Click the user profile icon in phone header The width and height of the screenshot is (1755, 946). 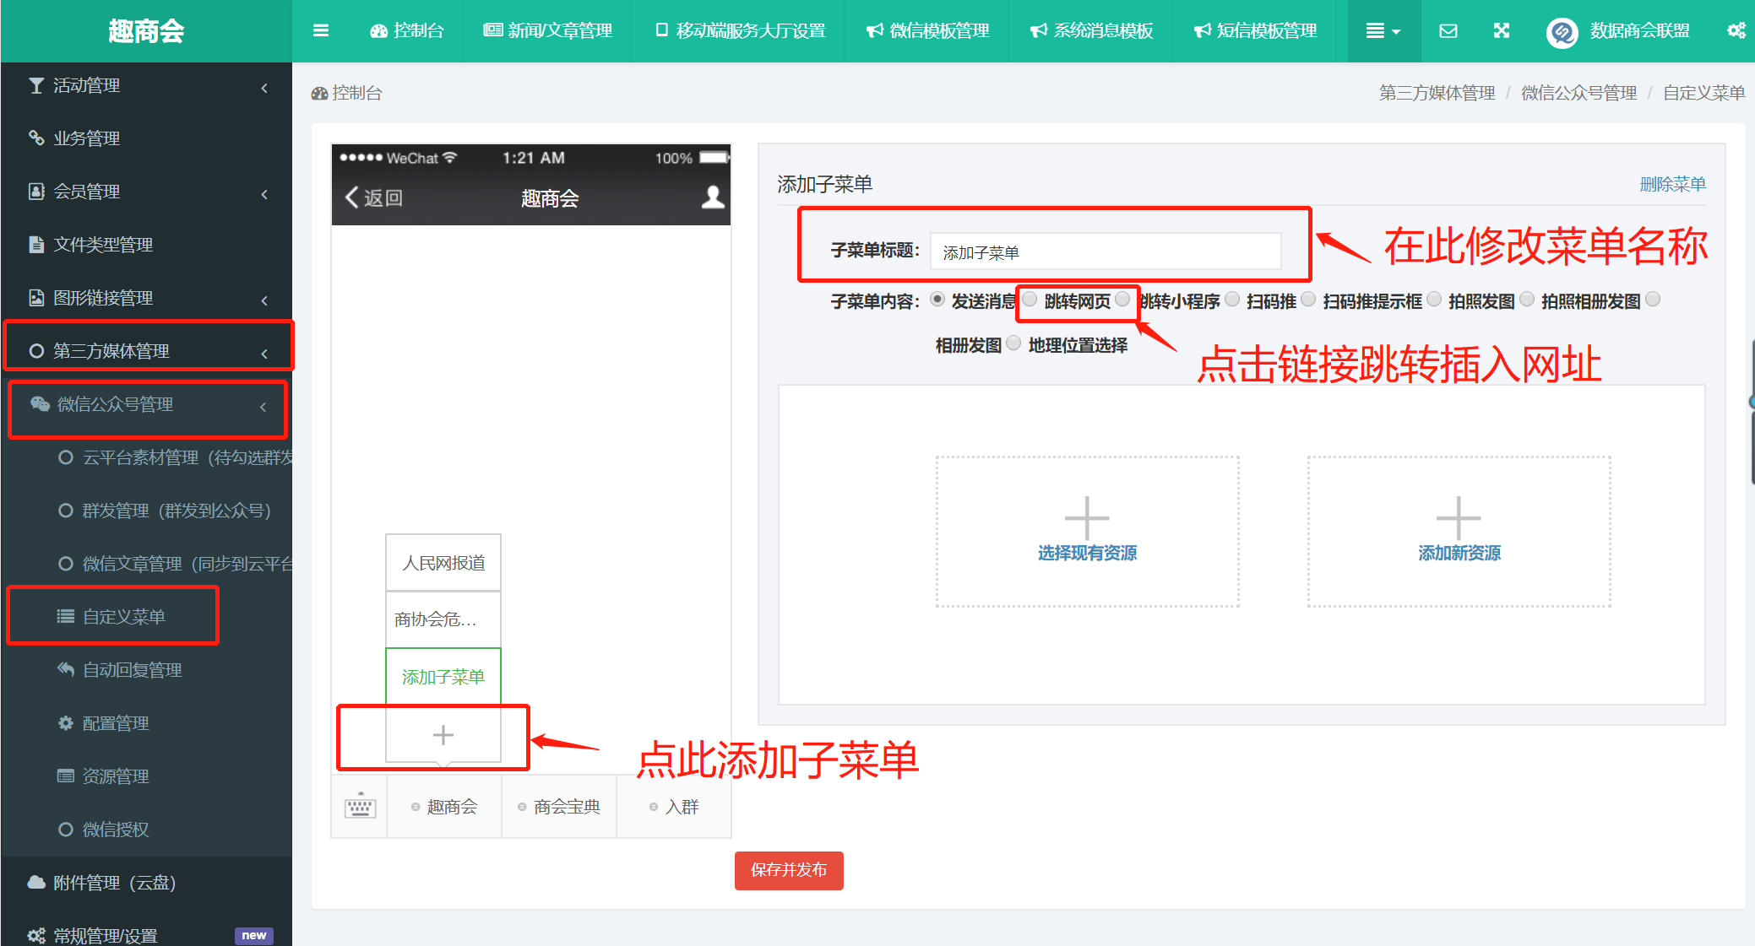(713, 197)
